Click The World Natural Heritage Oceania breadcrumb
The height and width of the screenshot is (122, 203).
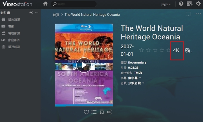92,15
